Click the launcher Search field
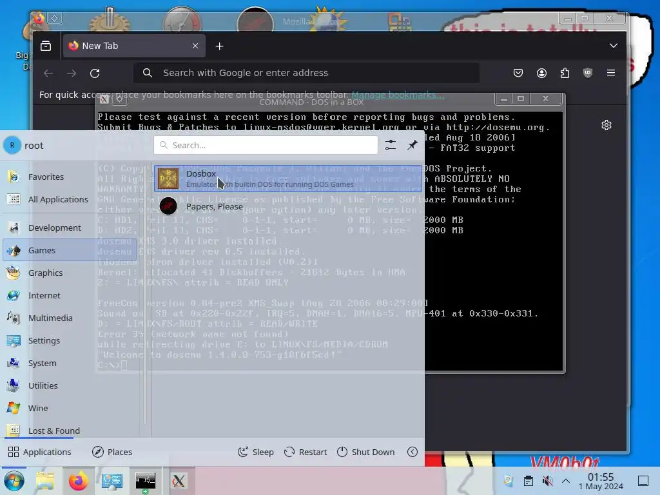This screenshot has height=495, width=660. 266,145
